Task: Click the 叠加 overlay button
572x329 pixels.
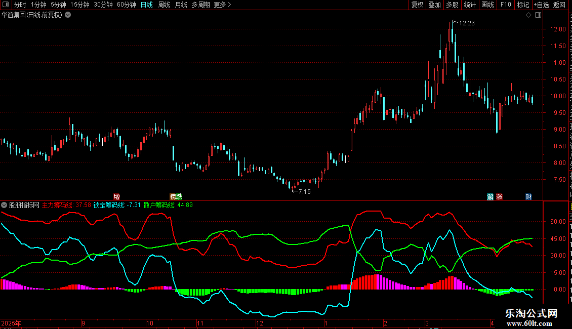Action: 434,5
